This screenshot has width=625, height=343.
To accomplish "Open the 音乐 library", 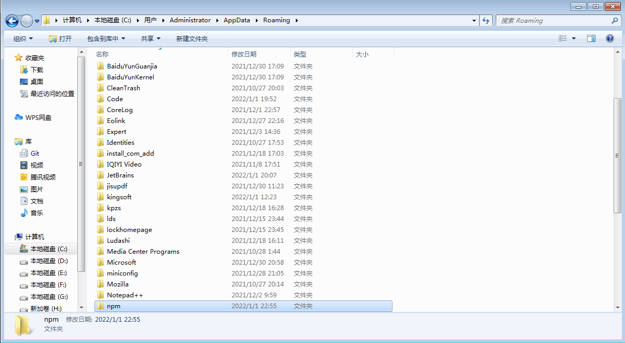I will tap(37, 213).
